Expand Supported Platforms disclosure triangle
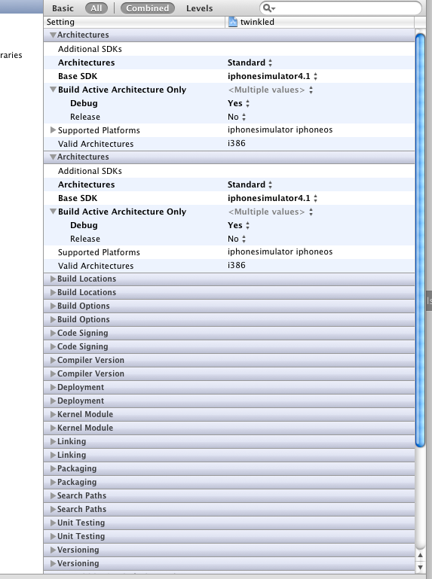The width and height of the screenshot is (432, 579). 53,130
